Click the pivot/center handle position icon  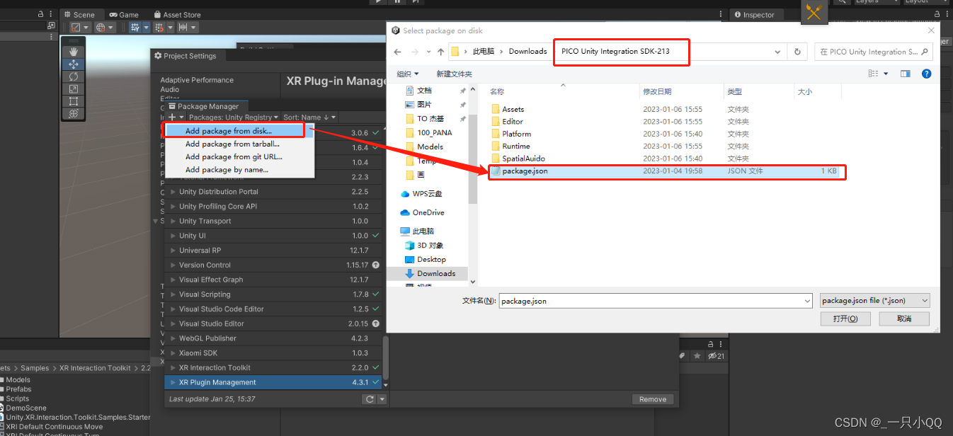pyautogui.click(x=76, y=27)
